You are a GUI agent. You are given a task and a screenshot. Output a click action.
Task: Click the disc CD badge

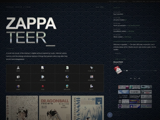pos(146,102)
